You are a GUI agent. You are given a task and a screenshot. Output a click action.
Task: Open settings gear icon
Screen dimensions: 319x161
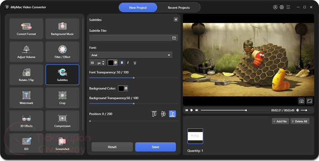tap(282, 7)
